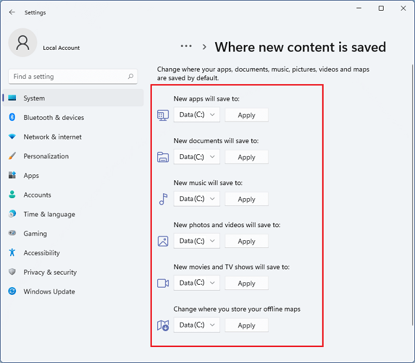Image resolution: width=415 pixels, height=363 pixels.
Task: Click the Find a setting search box
Action: click(x=68, y=77)
